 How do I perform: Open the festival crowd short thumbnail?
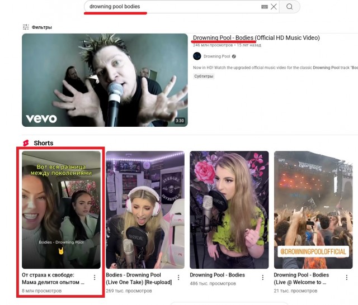coord(313,209)
